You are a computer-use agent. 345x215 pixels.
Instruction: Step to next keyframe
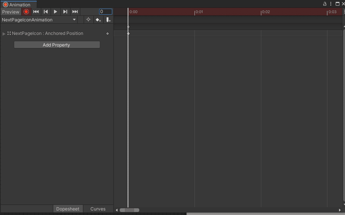pyautogui.click(x=65, y=12)
